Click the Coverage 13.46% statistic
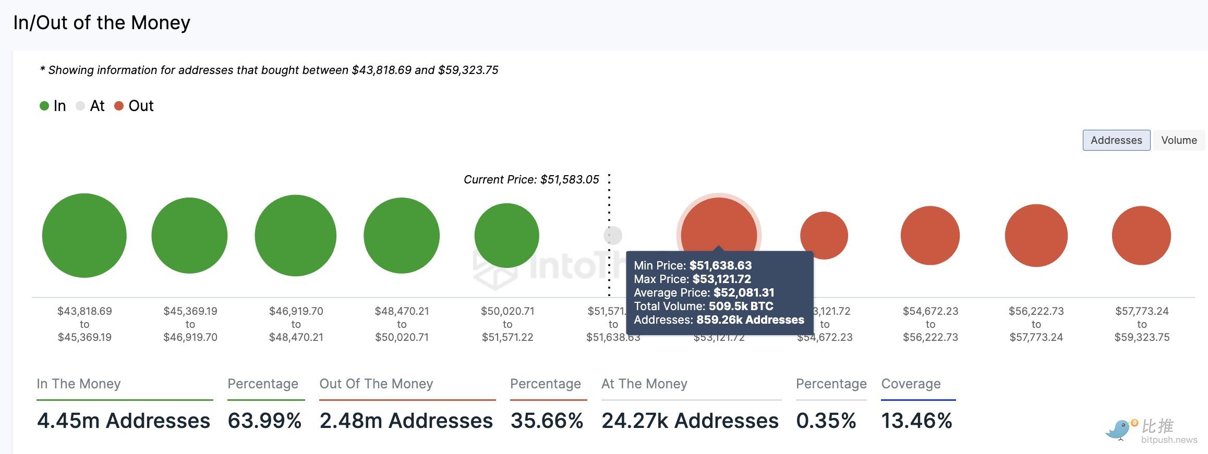 [917, 421]
